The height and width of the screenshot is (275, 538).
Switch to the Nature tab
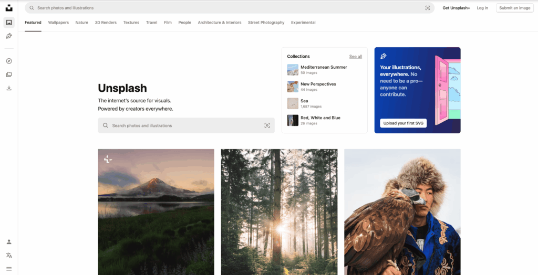(81, 23)
